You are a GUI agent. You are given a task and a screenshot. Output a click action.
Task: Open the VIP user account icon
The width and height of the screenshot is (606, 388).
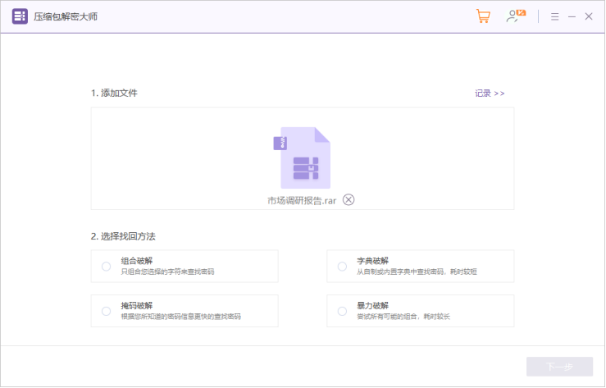tap(515, 16)
